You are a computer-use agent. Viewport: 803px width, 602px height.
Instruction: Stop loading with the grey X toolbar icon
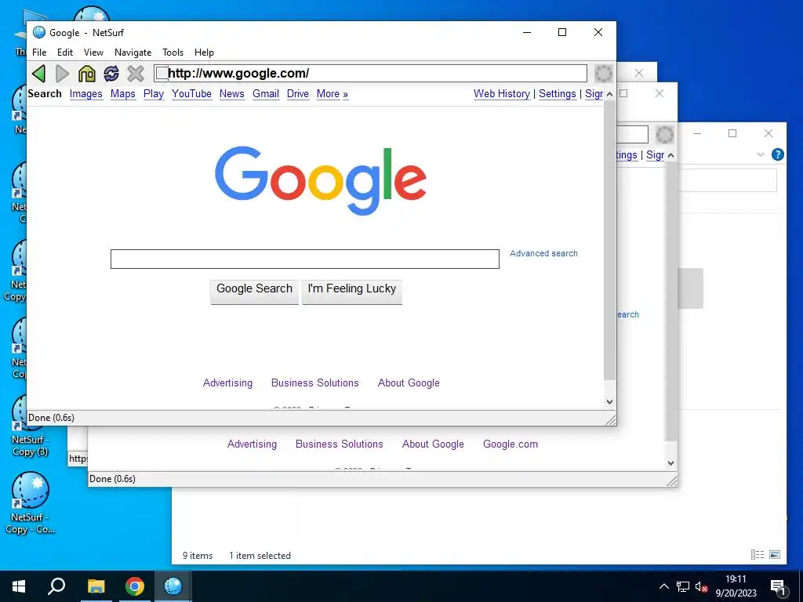point(135,73)
